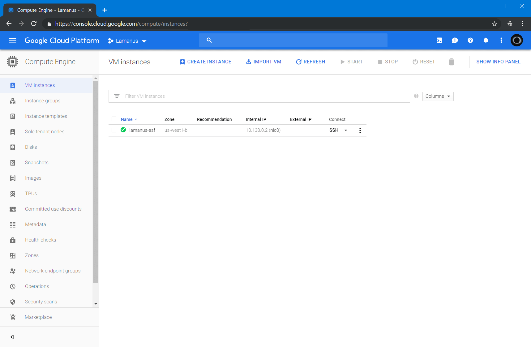531x347 pixels.
Task: Activate Cloud Shell icon in header
Action: tap(439, 41)
